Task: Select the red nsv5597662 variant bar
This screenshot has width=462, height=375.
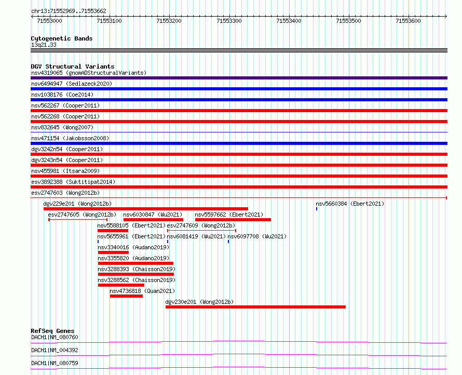Action: pos(233,220)
